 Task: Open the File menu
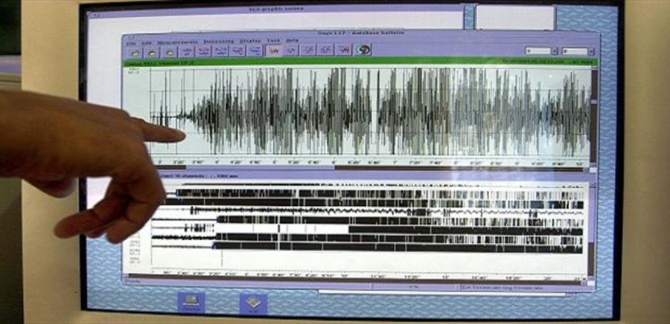pos(131,41)
